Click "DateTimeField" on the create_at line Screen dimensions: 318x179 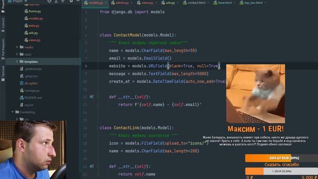tap(168, 82)
